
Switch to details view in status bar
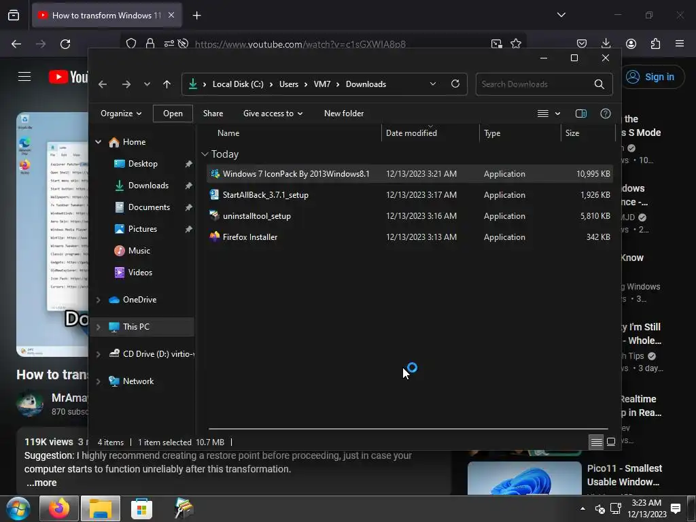[596, 442]
